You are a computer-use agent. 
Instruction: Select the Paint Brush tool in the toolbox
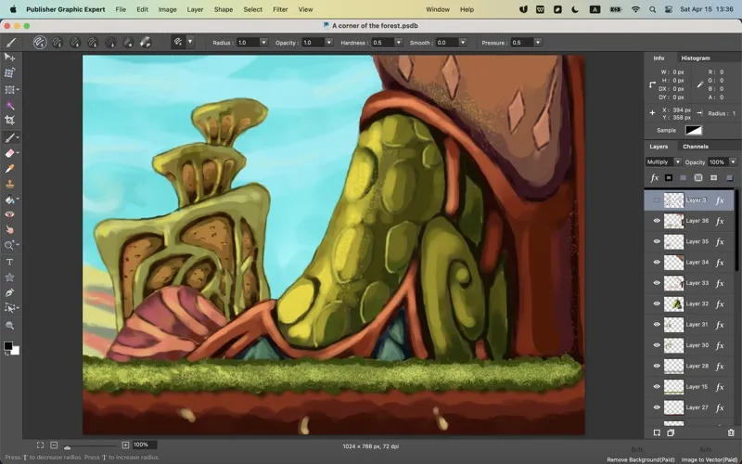[9, 137]
